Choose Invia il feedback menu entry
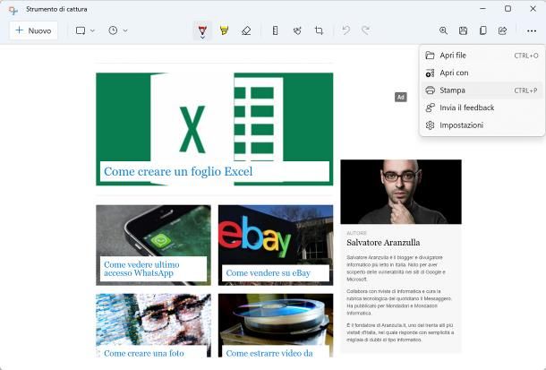Image resolution: width=546 pixels, height=370 pixels. tap(482, 108)
